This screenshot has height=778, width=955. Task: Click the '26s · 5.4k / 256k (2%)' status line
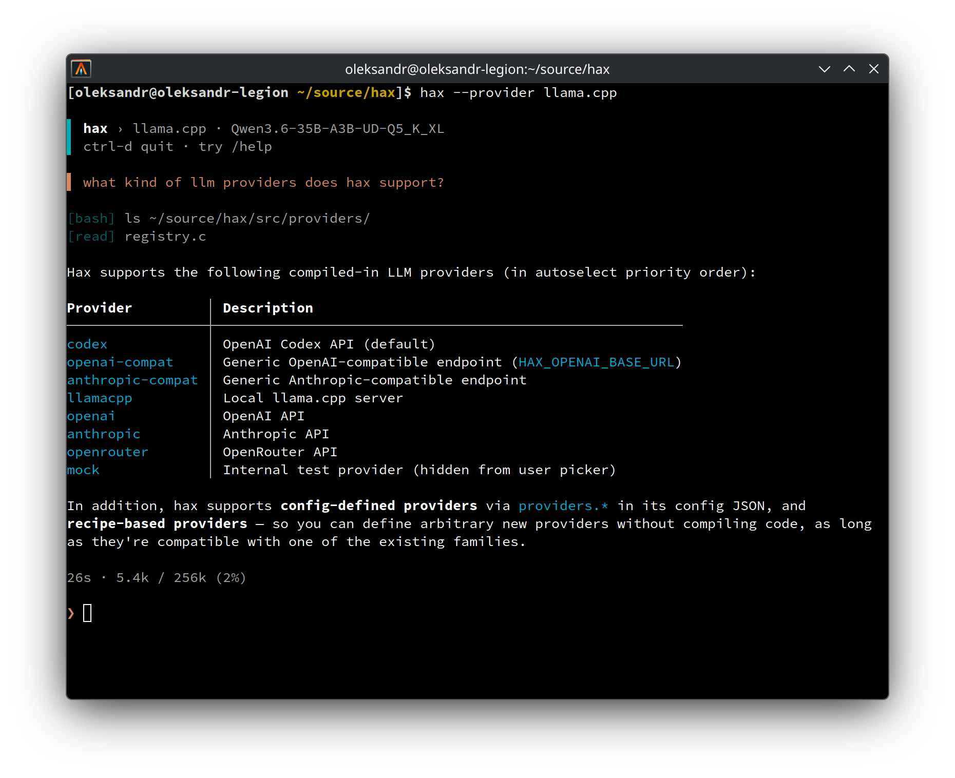tap(157, 578)
